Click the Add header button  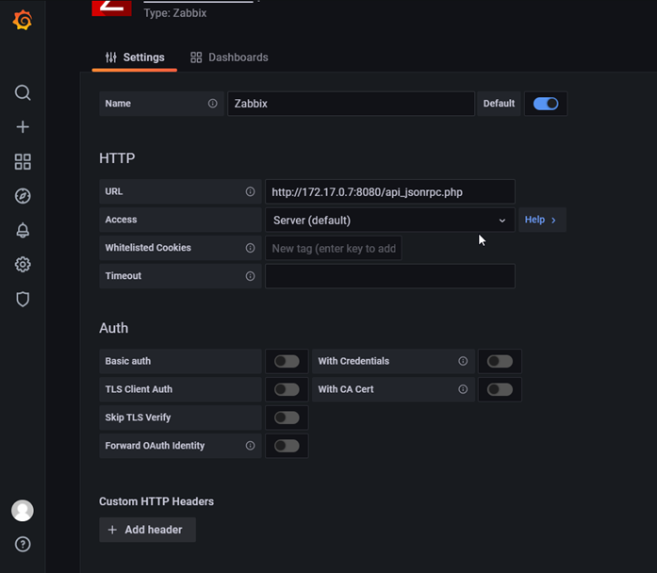tap(147, 530)
